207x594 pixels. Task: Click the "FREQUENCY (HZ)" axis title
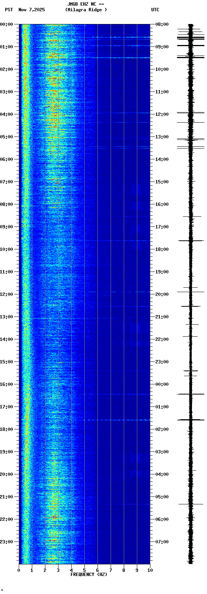(x=89, y=574)
